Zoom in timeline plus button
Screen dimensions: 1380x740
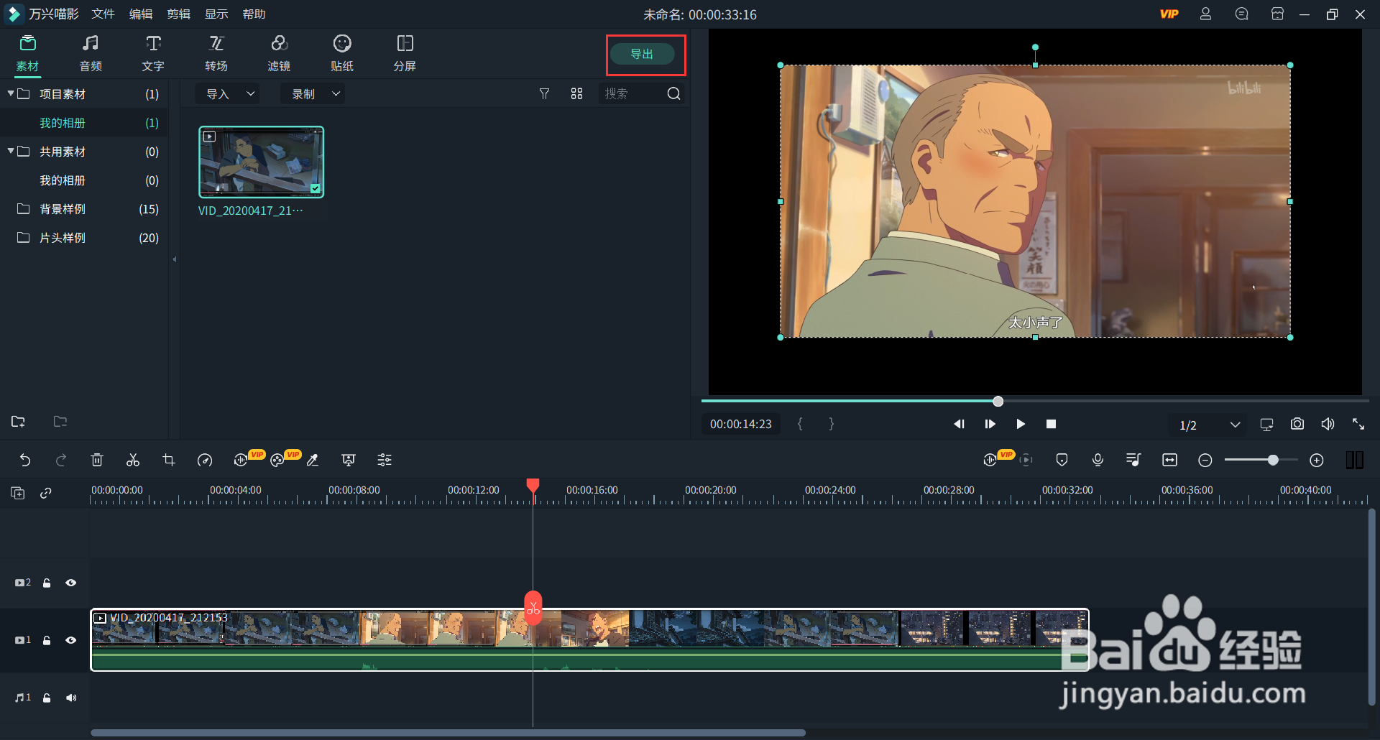[1317, 460]
